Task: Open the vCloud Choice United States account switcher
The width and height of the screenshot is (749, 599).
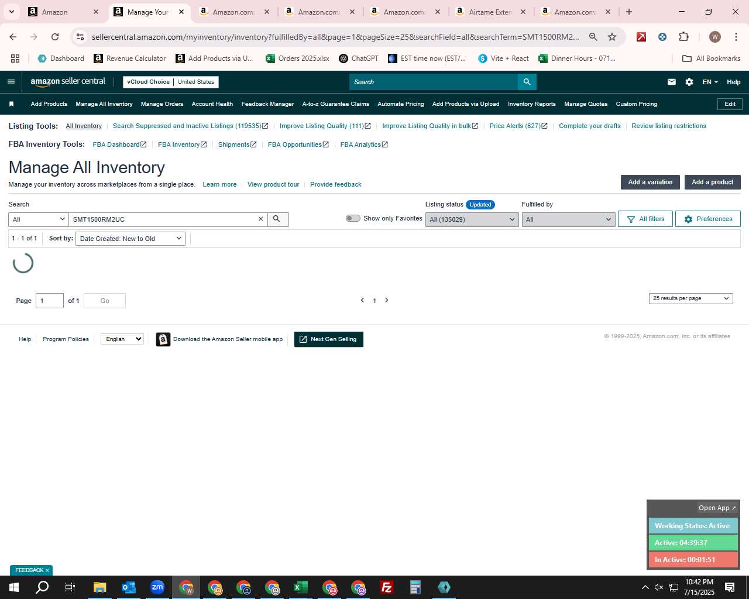Action: tap(171, 82)
